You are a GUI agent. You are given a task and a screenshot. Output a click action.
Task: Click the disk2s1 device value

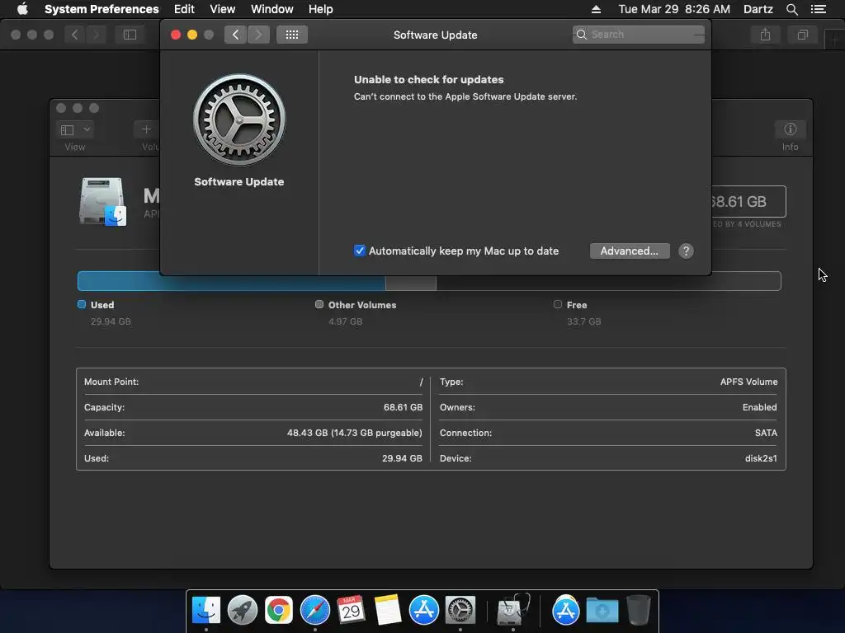pyautogui.click(x=761, y=458)
